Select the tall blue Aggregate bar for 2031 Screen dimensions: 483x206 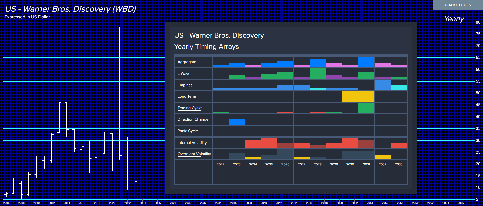[366, 62]
